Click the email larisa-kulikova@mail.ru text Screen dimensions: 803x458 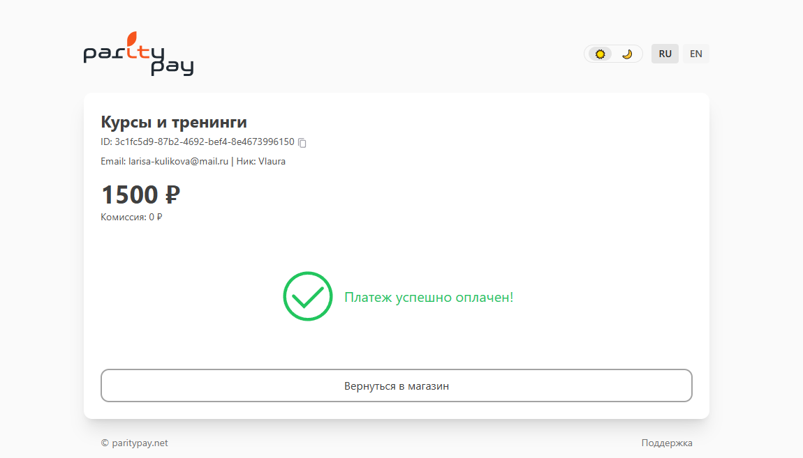[178, 161]
